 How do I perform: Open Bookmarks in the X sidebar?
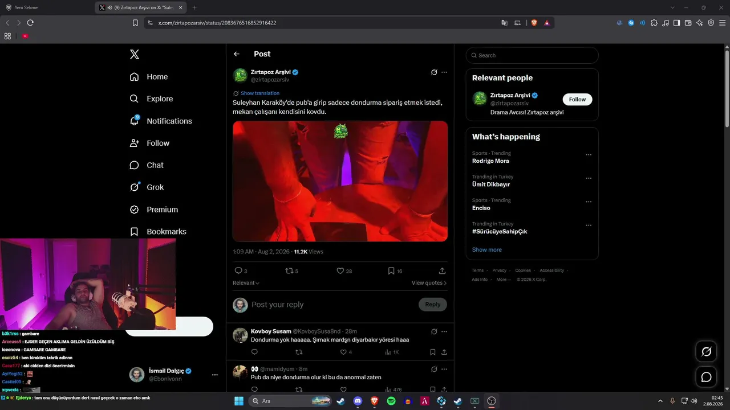click(x=159, y=232)
